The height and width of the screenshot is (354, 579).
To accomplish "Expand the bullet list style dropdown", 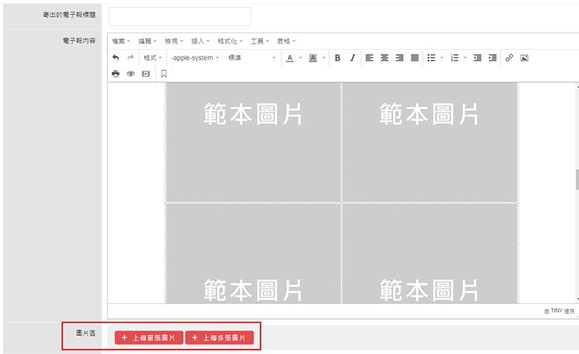I will 442,58.
